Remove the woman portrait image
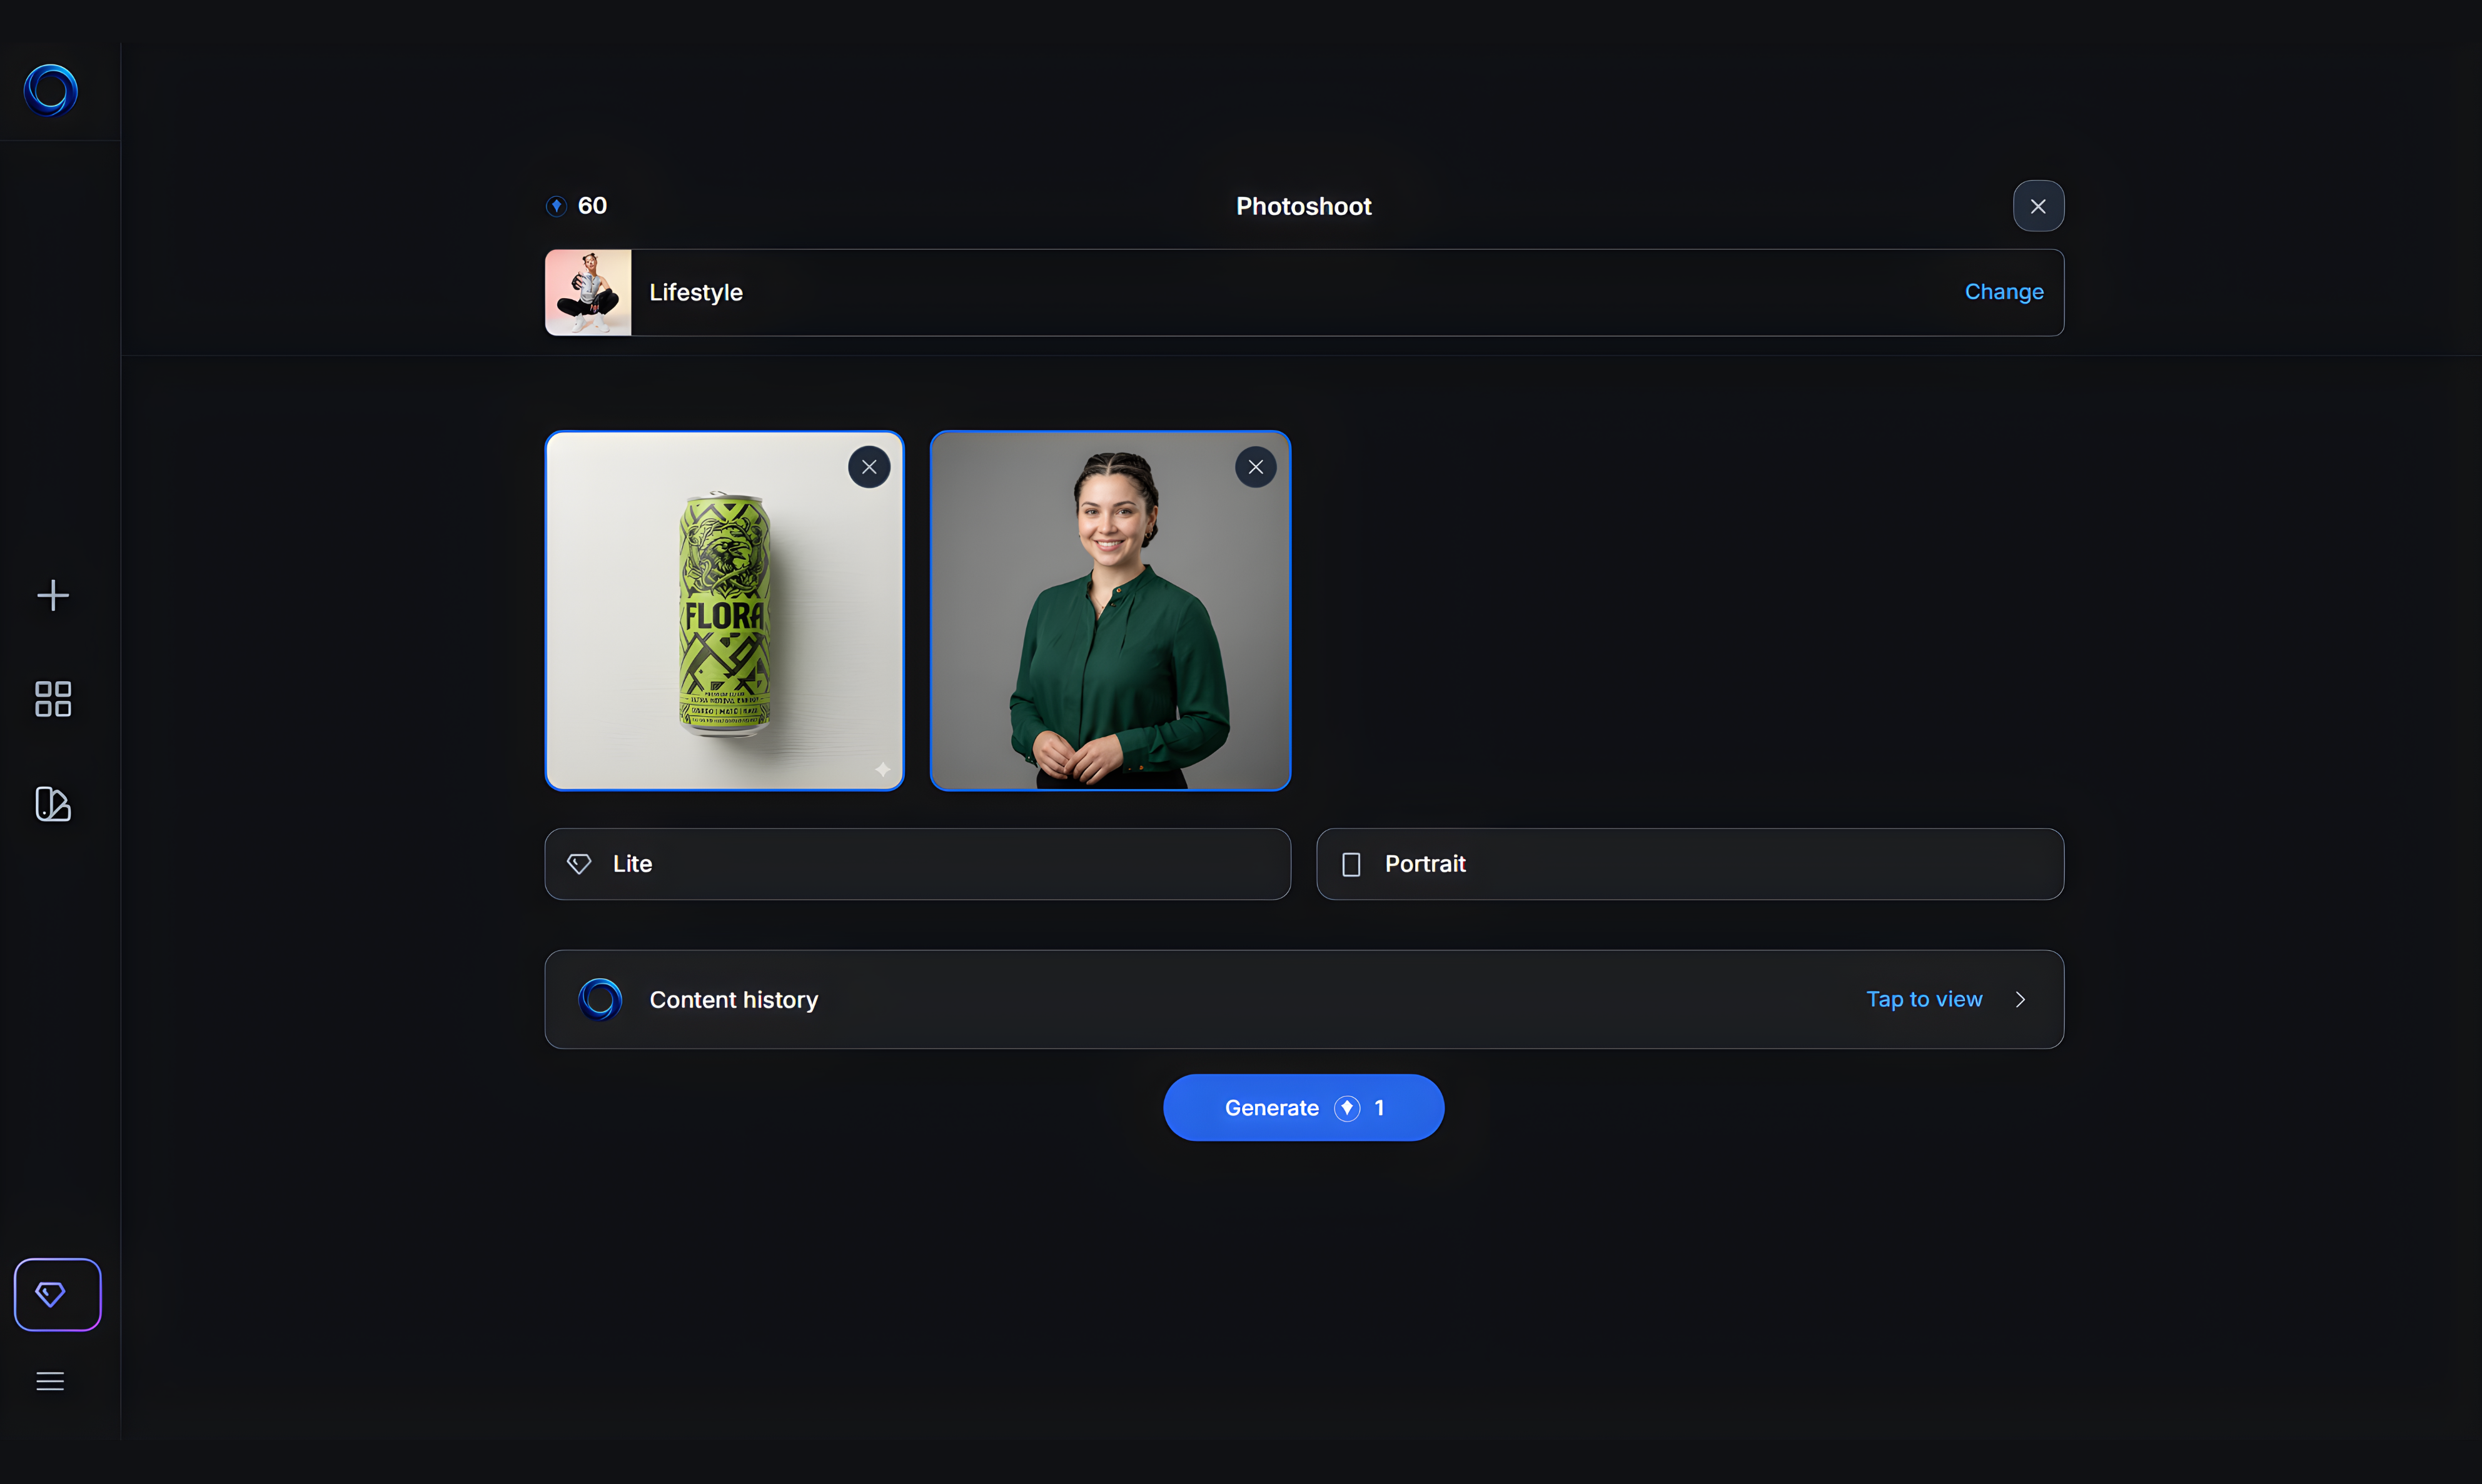 [1255, 467]
